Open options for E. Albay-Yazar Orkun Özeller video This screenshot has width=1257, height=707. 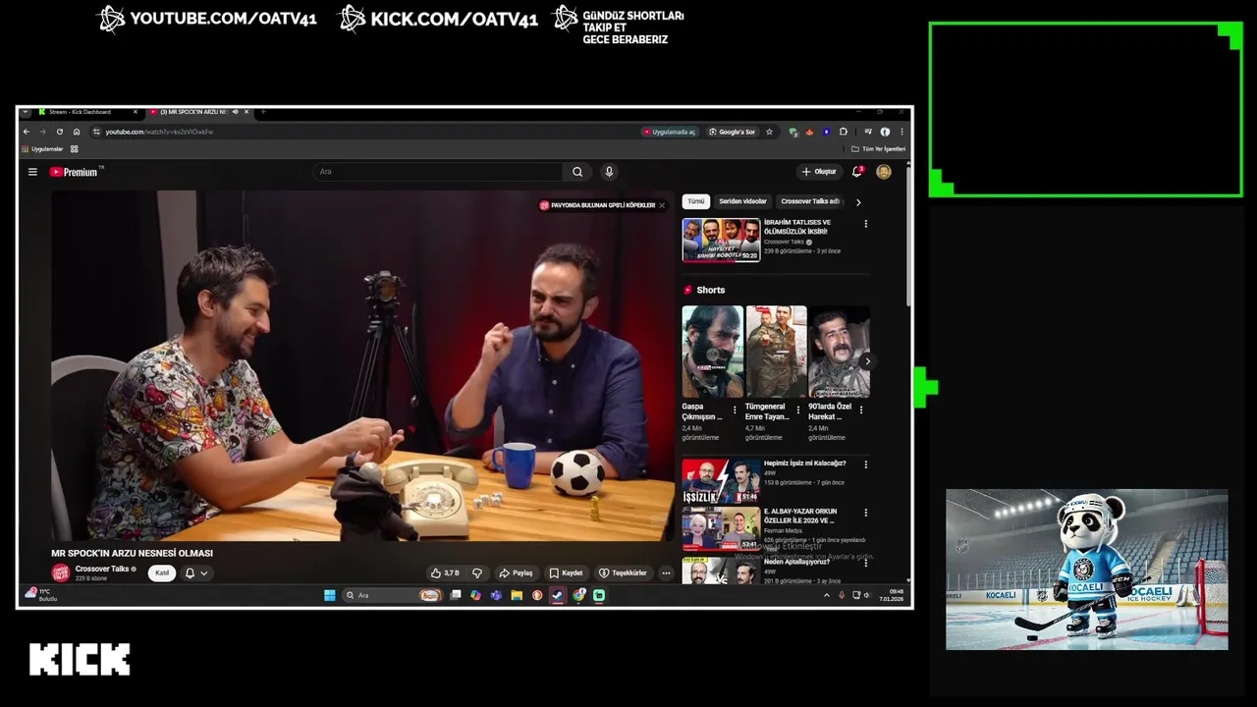(x=865, y=513)
